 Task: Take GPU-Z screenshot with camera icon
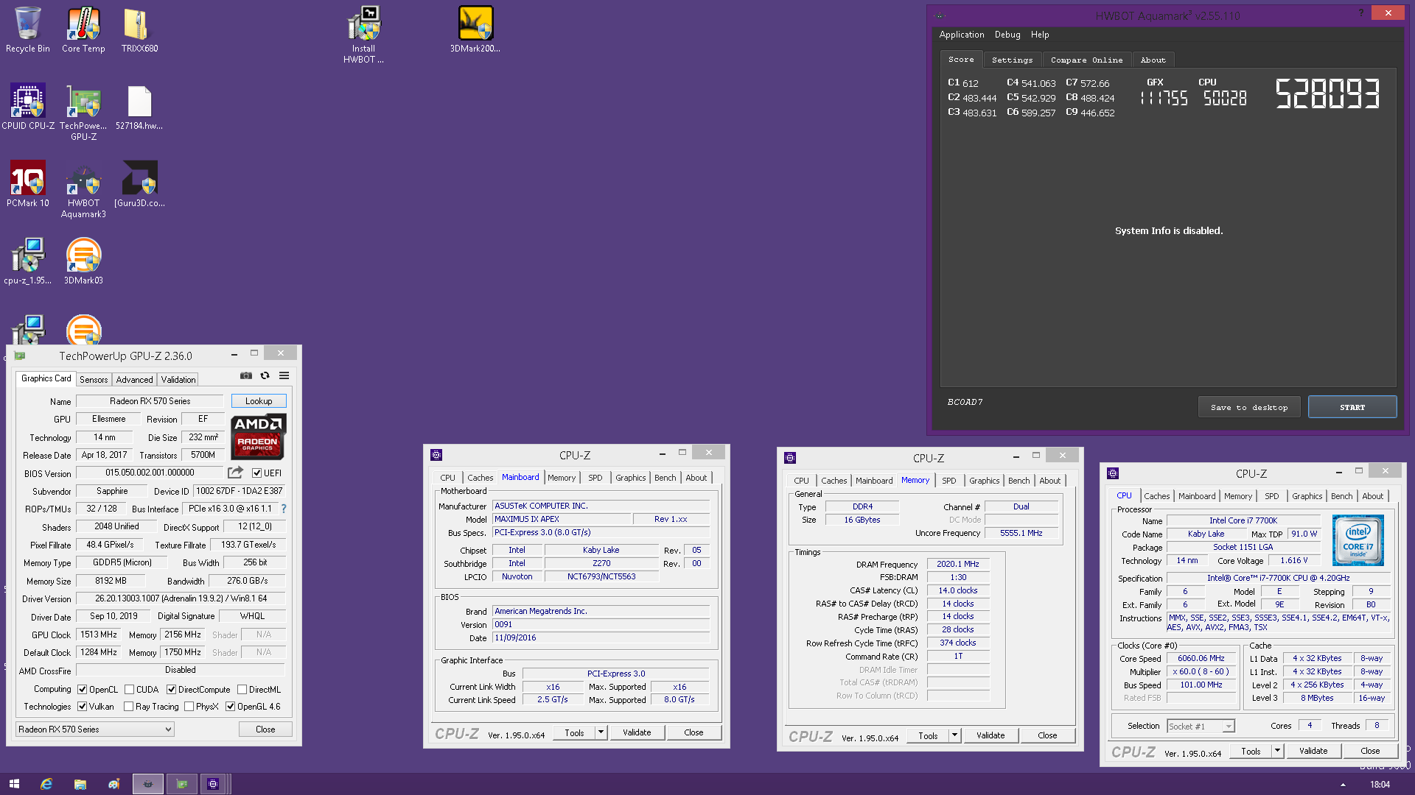point(246,375)
